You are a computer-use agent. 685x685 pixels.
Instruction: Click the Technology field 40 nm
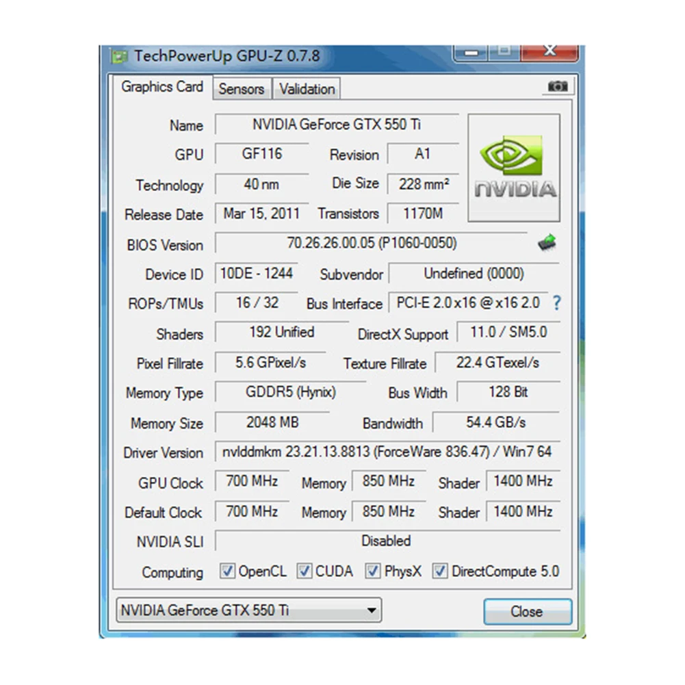coord(262,184)
